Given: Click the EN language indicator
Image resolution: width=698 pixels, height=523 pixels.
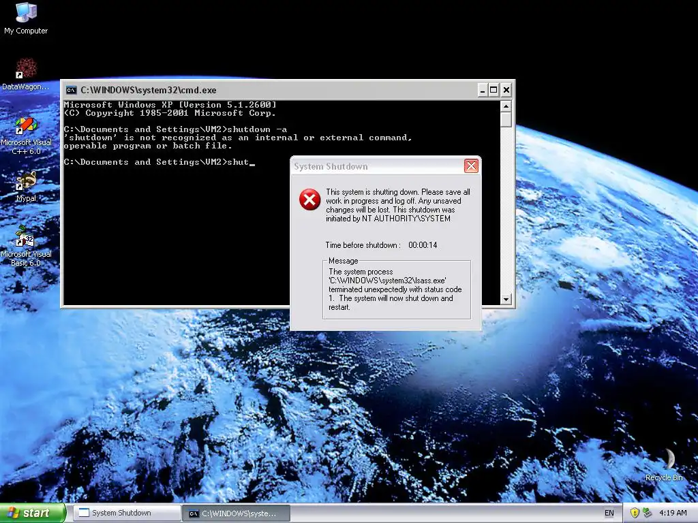Looking at the screenshot, I should [x=609, y=513].
